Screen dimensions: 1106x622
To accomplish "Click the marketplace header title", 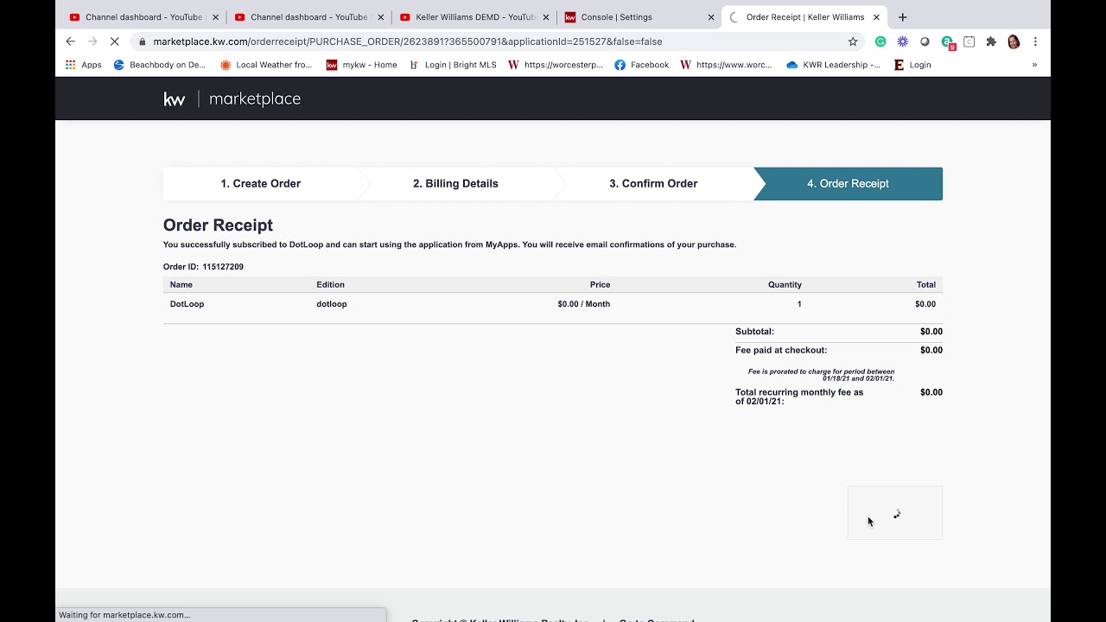I will tap(255, 99).
